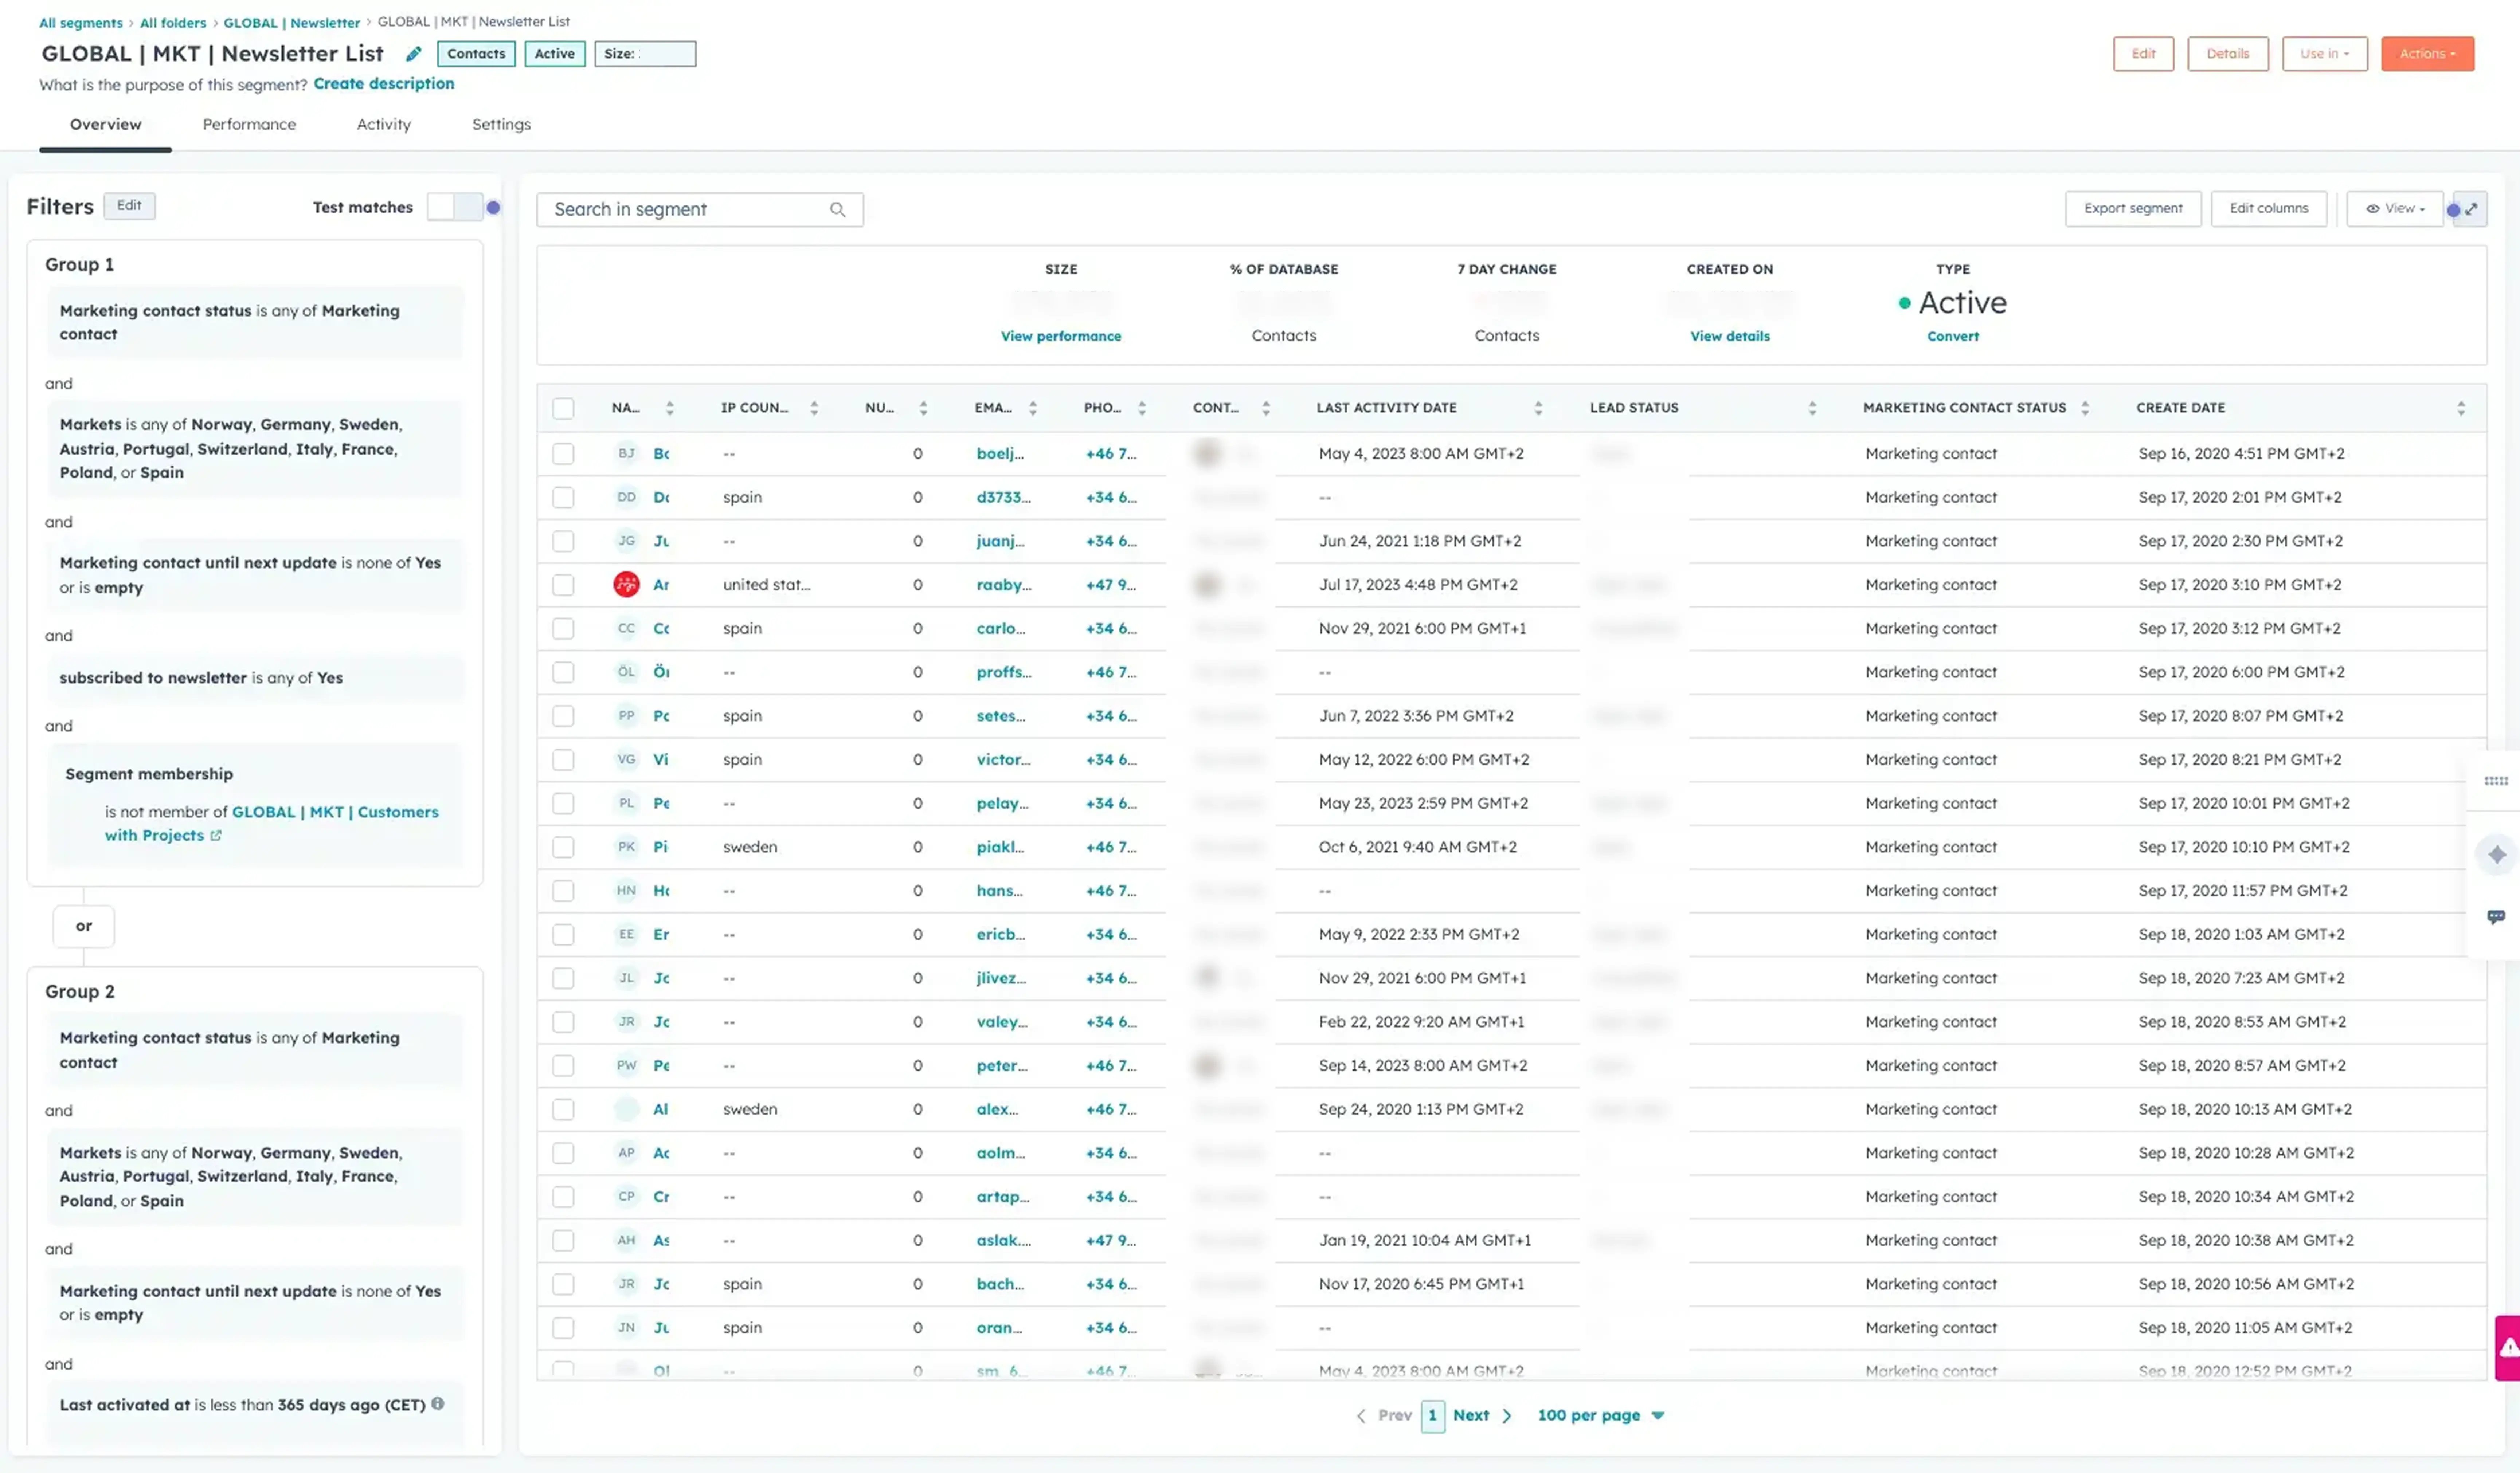Viewport: 2520px width, 1473px height.
Task: Switch to the Performance tab
Action: point(249,124)
